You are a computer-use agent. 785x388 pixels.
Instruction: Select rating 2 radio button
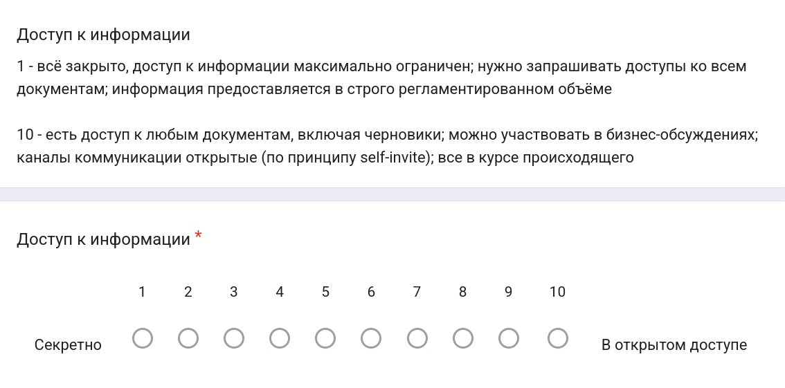tap(188, 338)
